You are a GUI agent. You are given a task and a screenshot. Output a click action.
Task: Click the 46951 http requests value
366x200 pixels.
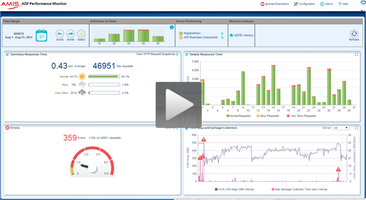click(x=104, y=66)
